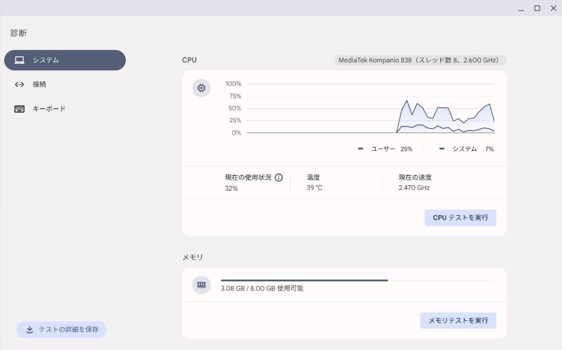The width and height of the screenshot is (562, 350).
Task: Select the laptop icon beside システム
Action: [x=19, y=60]
